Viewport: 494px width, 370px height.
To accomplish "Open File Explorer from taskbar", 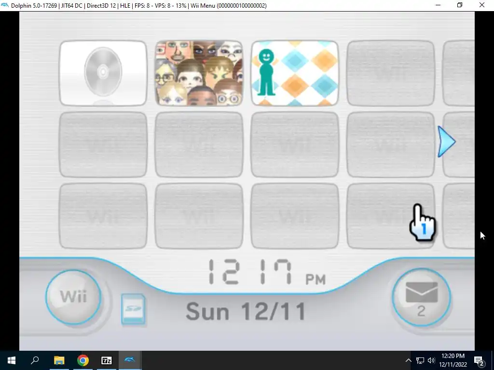I will tap(59, 360).
